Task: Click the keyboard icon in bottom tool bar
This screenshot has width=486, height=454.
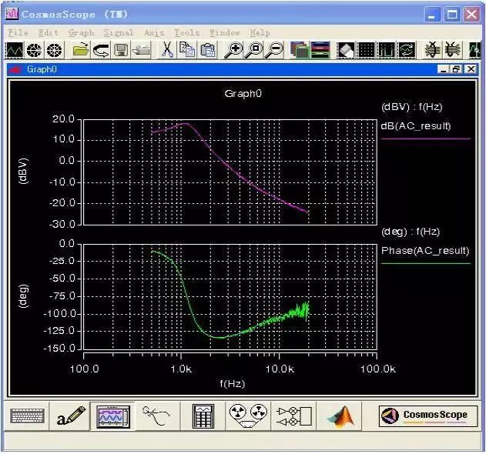Action: point(27,416)
